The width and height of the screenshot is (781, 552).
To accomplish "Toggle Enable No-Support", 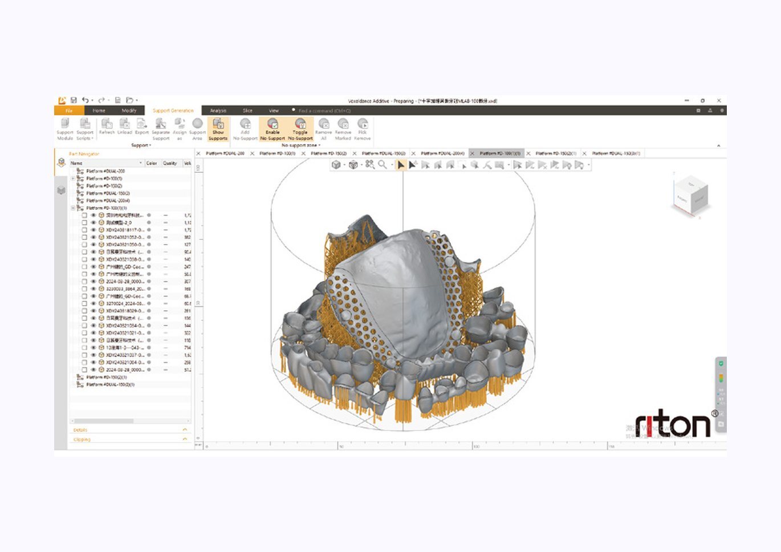I will coord(272,129).
